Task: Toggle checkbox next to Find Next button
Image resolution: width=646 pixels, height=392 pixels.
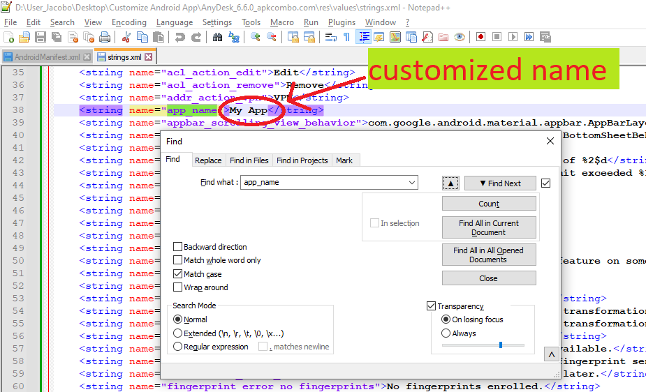Action: pos(545,183)
